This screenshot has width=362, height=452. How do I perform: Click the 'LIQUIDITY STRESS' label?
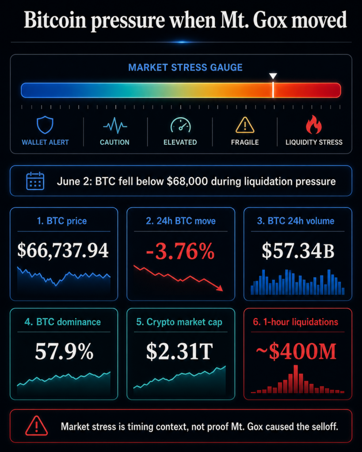[314, 142]
